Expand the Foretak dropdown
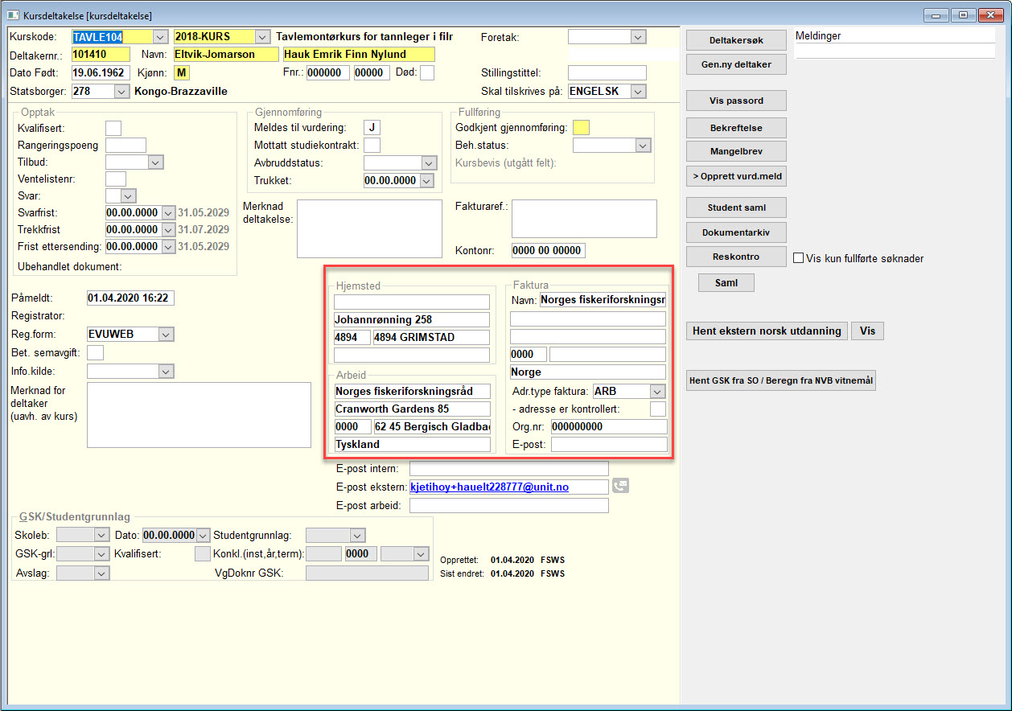Image resolution: width=1012 pixels, height=711 pixels. click(639, 37)
